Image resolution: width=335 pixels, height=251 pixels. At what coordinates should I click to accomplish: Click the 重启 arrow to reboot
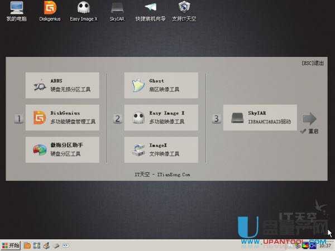[310, 119]
